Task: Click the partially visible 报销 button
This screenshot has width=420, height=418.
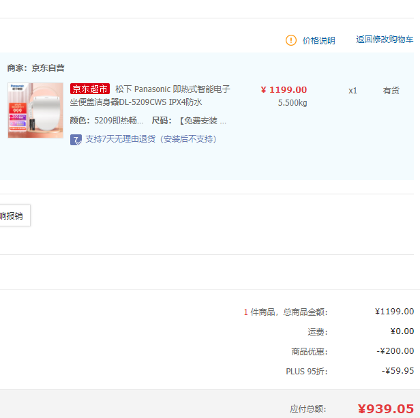Action: click(x=15, y=215)
